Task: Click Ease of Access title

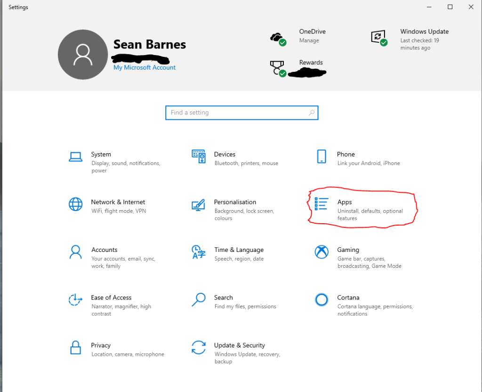Action: click(x=111, y=298)
